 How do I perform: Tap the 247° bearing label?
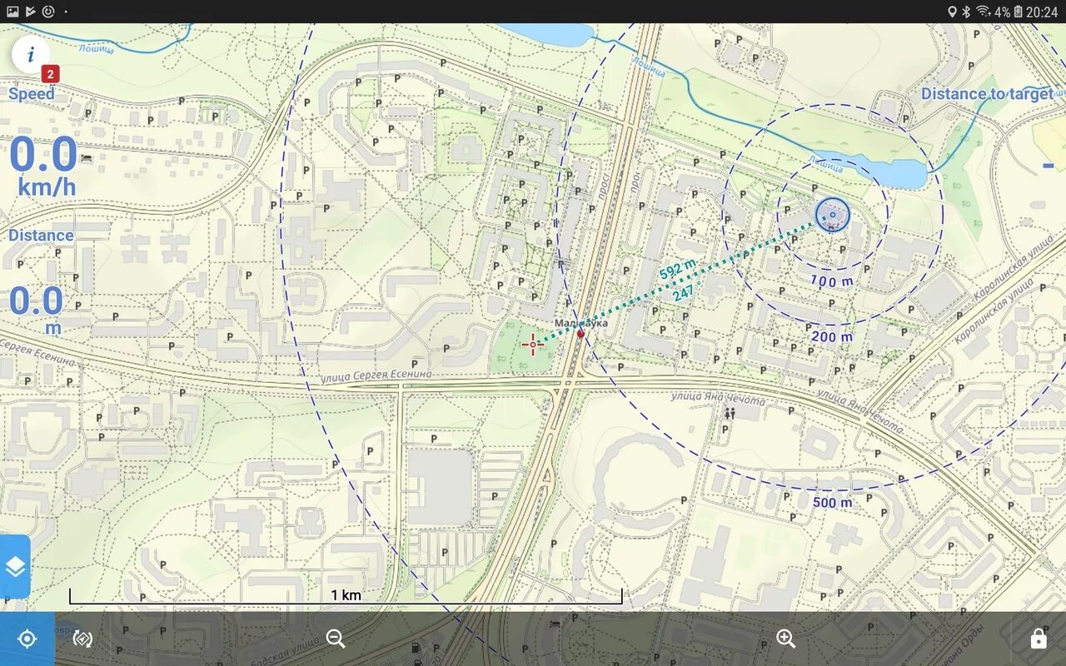(x=685, y=292)
